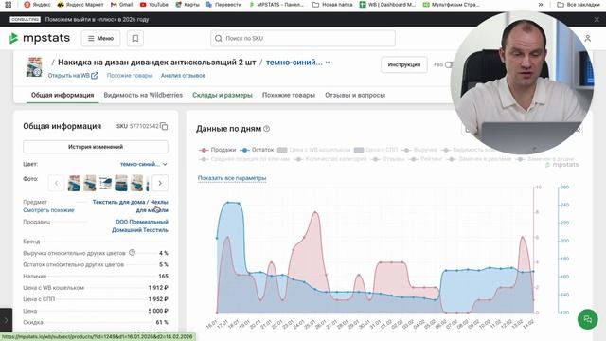This screenshot has height=341, width=606.
Task: Show previous product photos arrow
Action: (57, 183)
